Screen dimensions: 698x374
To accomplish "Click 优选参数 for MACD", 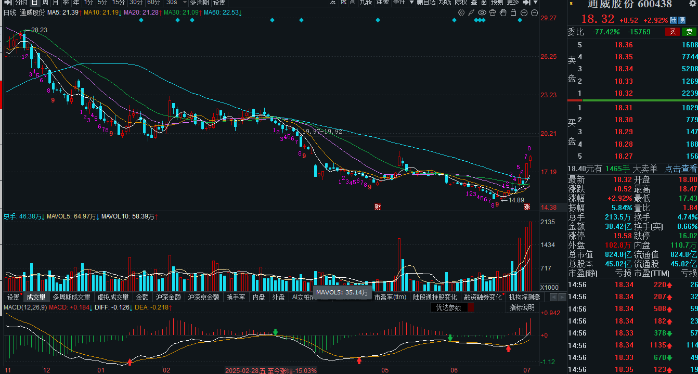I will tap(448, 307).
